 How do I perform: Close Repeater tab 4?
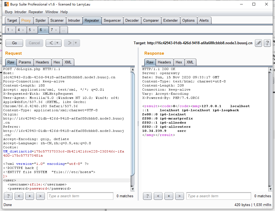click(23, 30)
